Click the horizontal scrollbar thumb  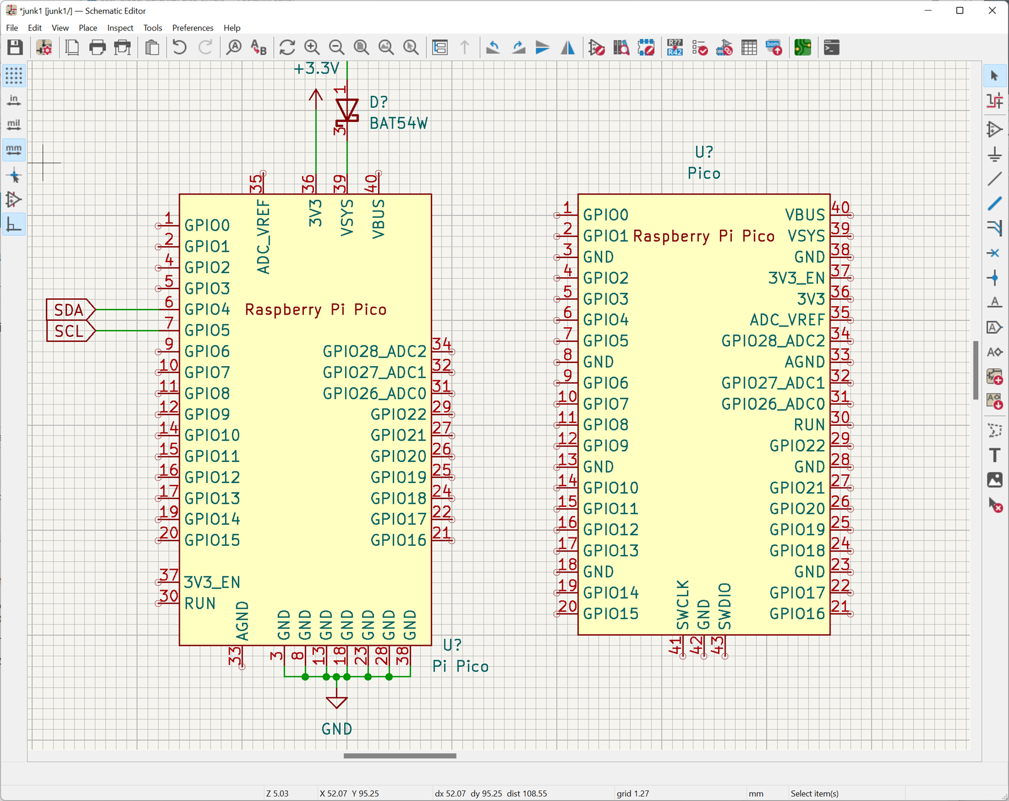tap(400, 756)
